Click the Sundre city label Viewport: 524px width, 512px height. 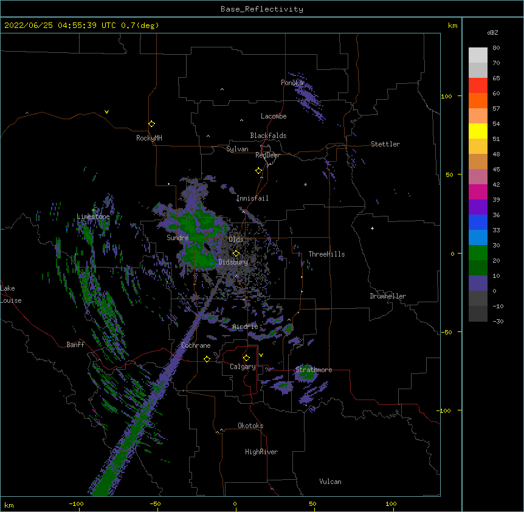click(178, 238)
